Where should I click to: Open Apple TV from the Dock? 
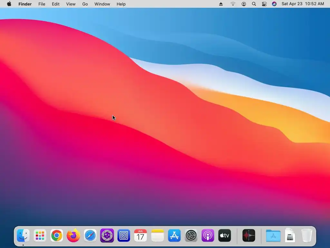pos(225,235)
